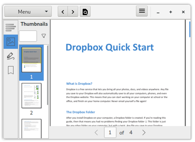
Task: Select the third page thumbnail
Action: [32, 128]
